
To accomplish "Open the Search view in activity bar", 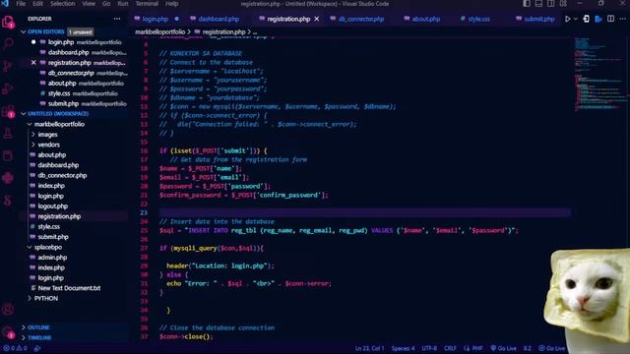I will [x=8, y=43].
